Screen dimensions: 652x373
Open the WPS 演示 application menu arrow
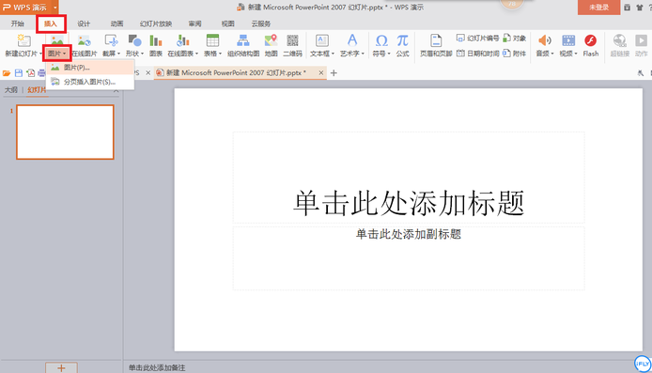point(54,8)
